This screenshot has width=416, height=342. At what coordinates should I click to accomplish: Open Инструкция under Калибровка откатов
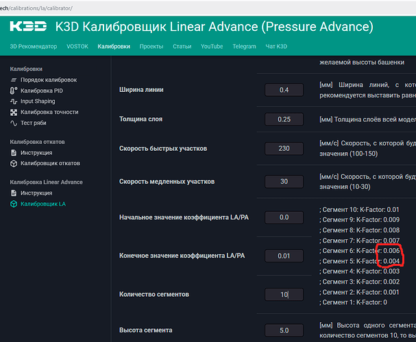tap(36, 153)
